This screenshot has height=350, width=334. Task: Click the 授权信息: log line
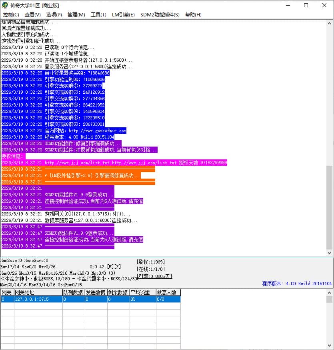coord(13,156)
